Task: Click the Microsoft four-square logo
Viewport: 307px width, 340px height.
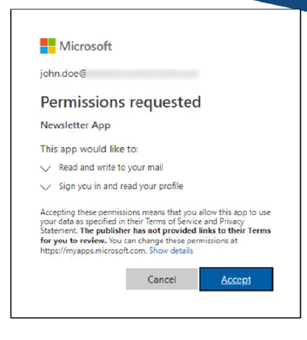Action: 48,46
